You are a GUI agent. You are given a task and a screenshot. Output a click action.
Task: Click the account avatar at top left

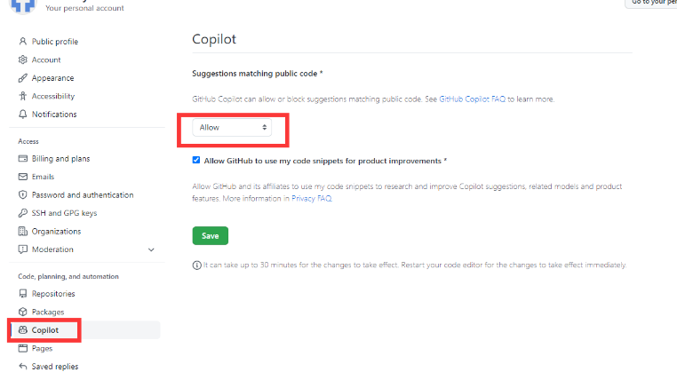pyautogui.click(x=22, y=6)
